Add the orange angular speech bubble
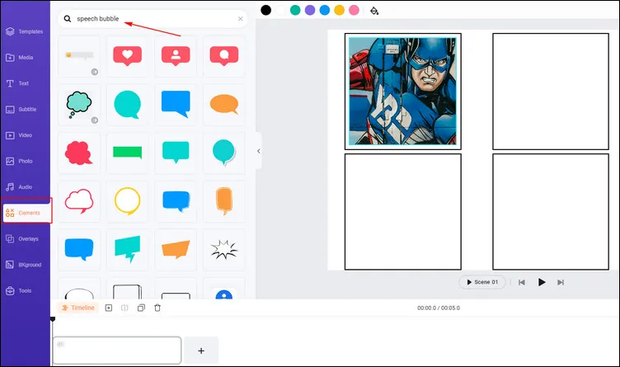The image size is (620, 367). click(x=176, y=250)
